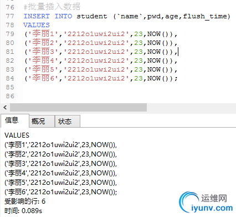Click the flush_time column name
Screen dimensions: 236x217
[205, 16]
